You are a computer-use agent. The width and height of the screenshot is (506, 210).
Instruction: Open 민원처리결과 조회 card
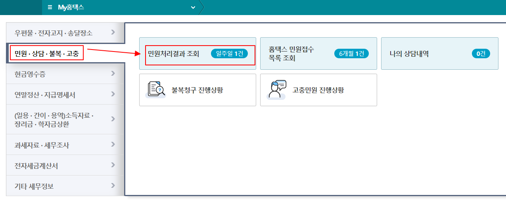(197, 53)
